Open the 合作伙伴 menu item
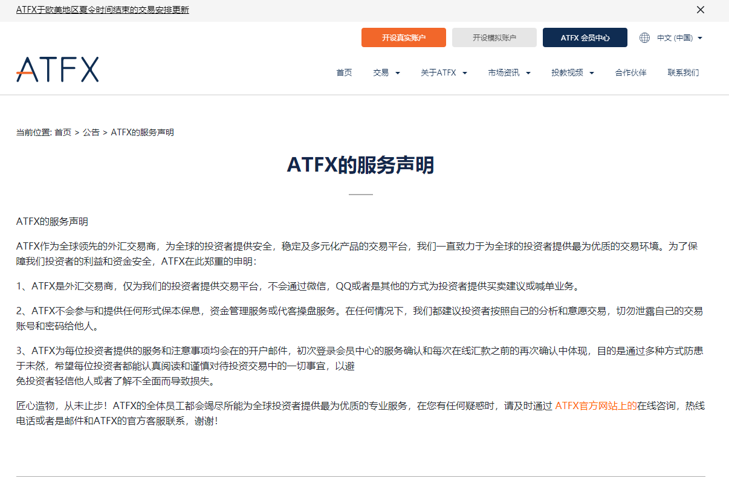Screen dimensions: 729x481 coord(630,73)
